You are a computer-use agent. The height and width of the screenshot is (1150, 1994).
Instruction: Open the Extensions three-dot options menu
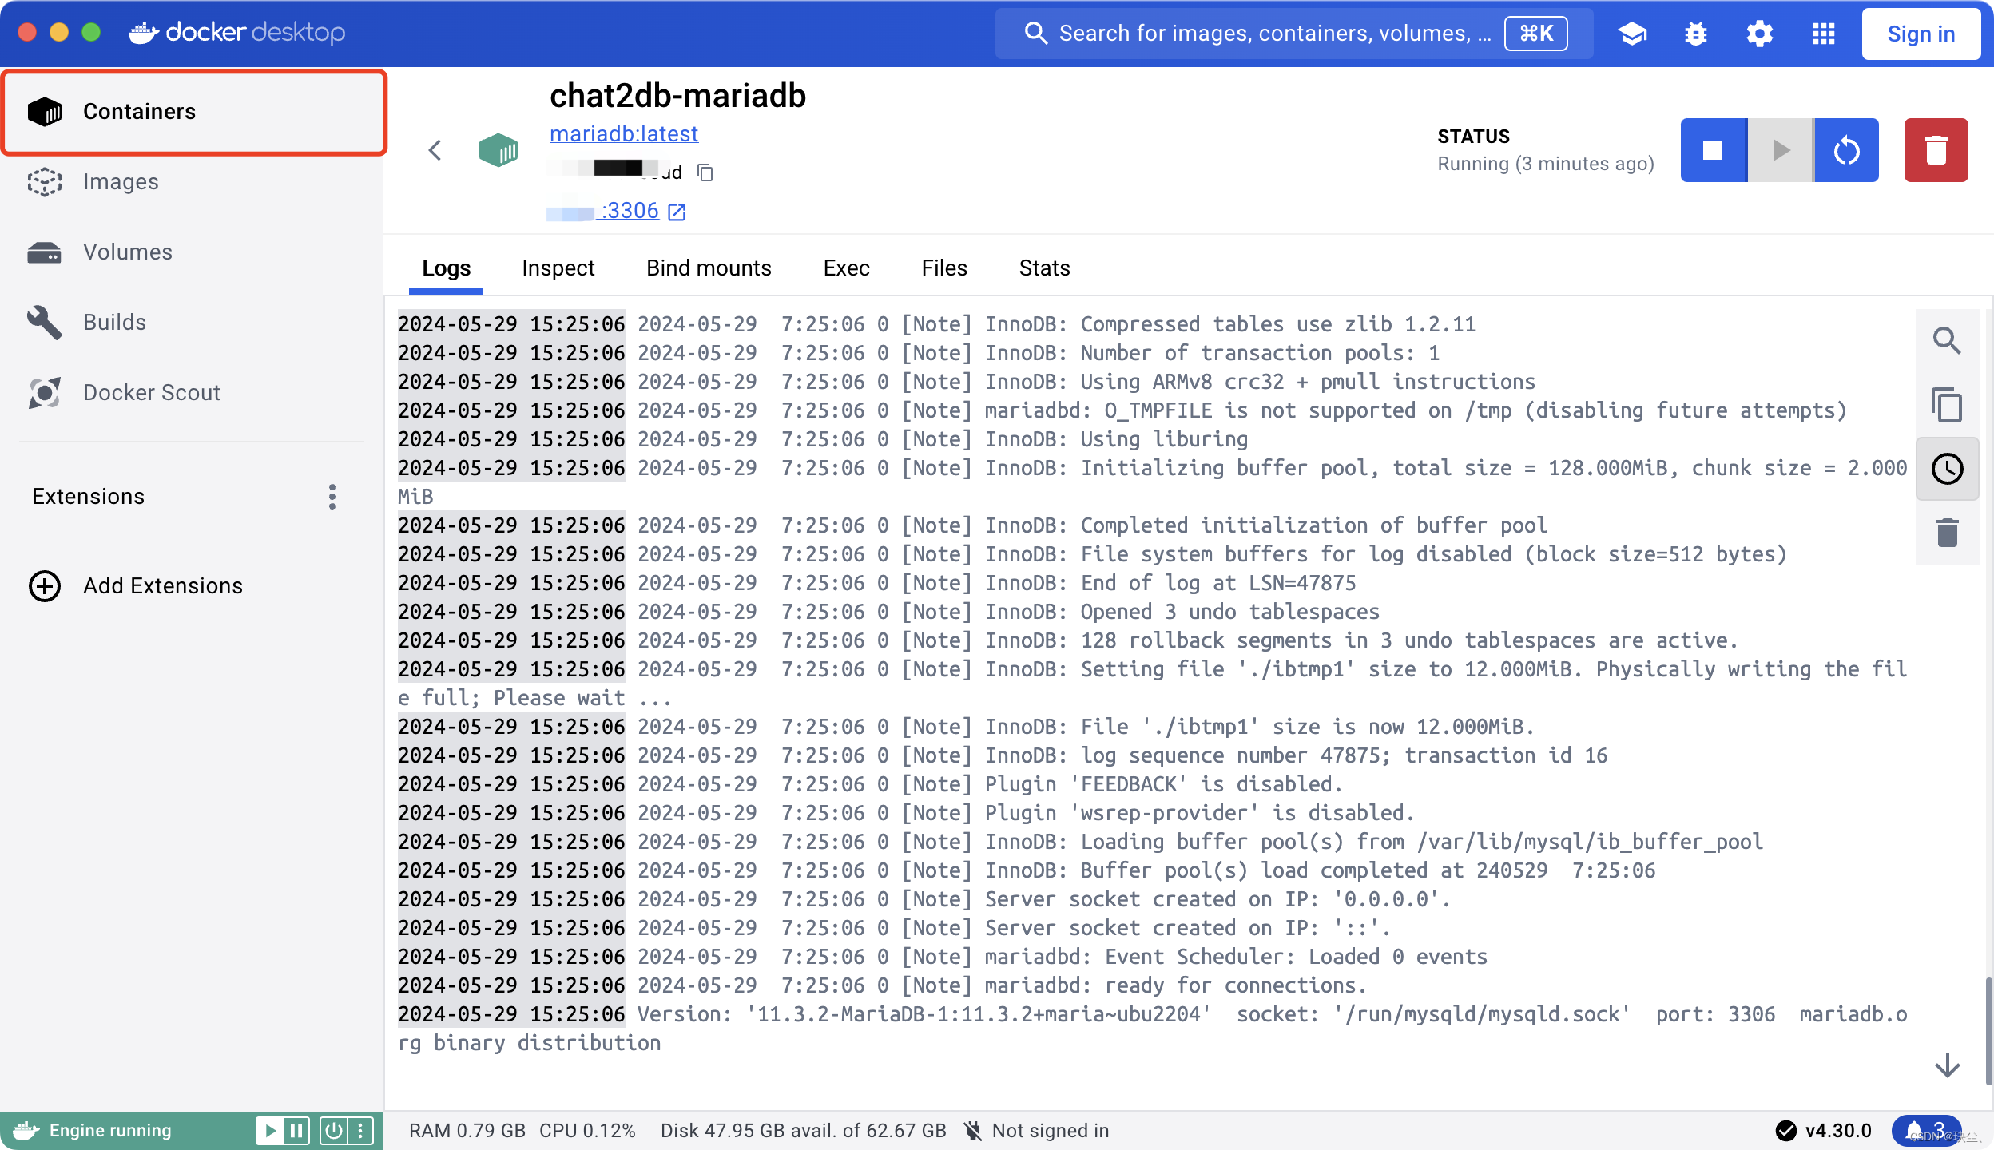pyautogui.click(x=332, y=497)
